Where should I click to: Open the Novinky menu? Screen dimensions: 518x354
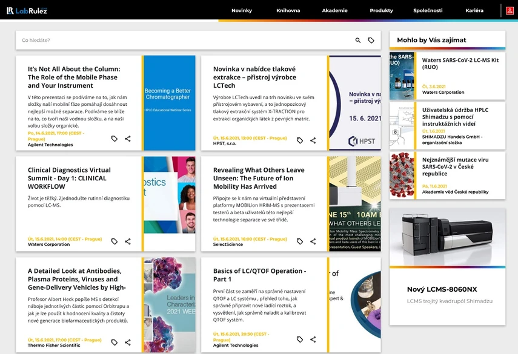[x=242, y=10]
